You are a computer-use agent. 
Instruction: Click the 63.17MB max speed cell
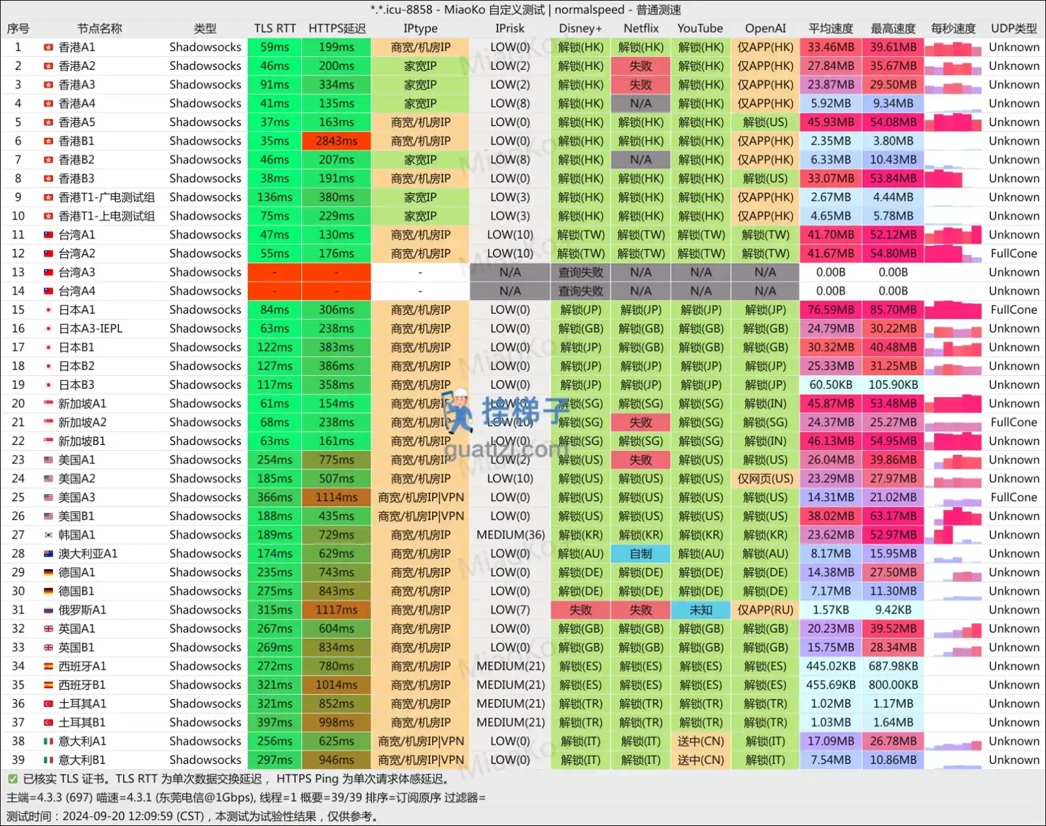tap(893, 516)
